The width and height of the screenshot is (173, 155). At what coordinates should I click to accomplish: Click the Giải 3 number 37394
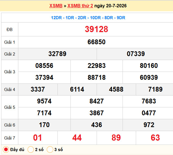[x=44, y=77]
